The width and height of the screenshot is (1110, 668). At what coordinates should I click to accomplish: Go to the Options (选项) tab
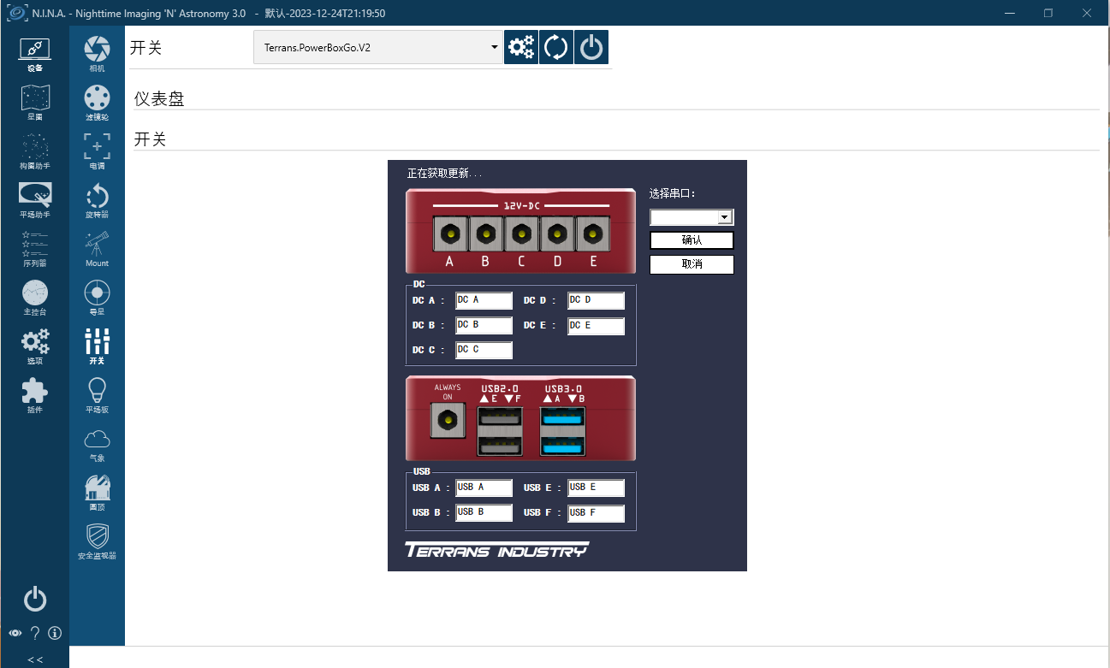coord(35,346)
